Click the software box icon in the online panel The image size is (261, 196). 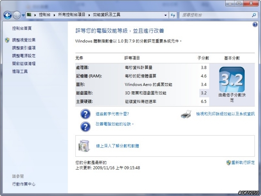coord(84,146)
